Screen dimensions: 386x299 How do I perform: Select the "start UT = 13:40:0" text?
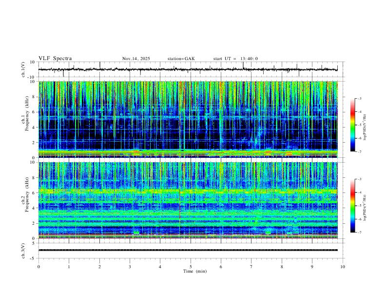point(235,59)
